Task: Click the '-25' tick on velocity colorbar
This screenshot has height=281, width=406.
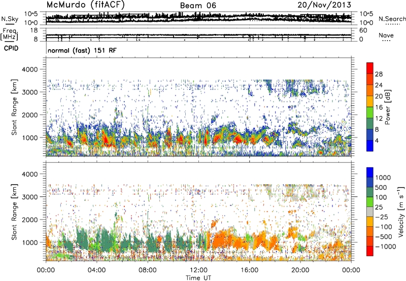Action: pos(383,217)
